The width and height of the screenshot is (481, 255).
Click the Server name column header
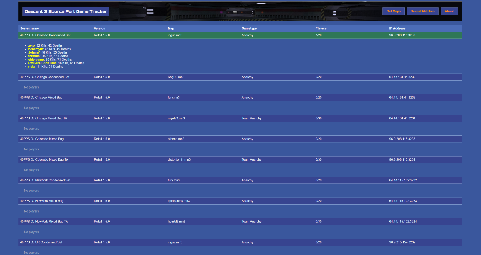(x=29, y=28)
